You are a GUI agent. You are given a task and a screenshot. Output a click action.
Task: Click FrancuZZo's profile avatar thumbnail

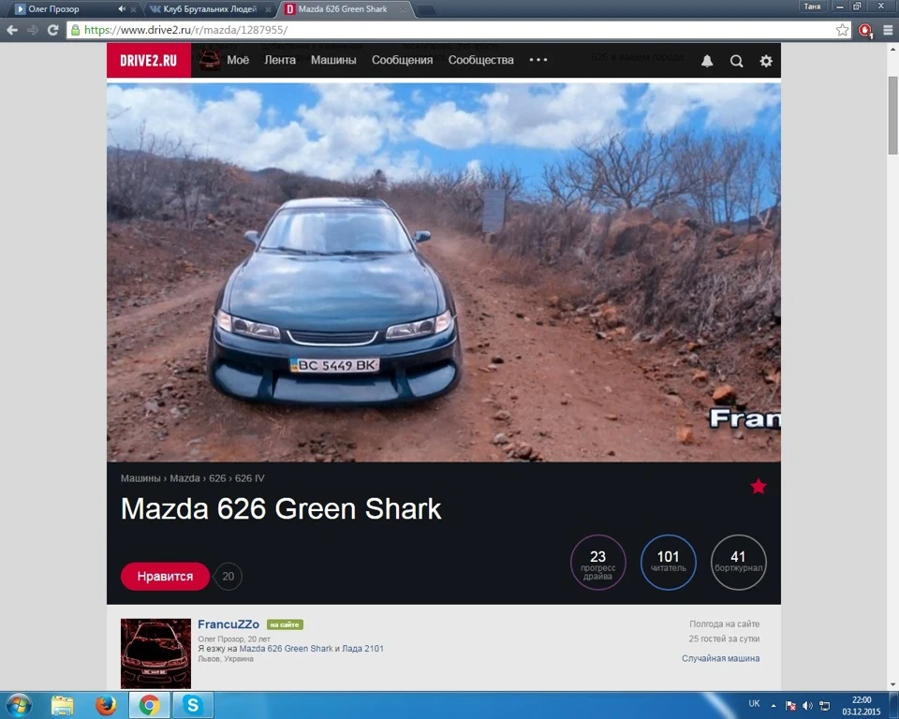155,653
